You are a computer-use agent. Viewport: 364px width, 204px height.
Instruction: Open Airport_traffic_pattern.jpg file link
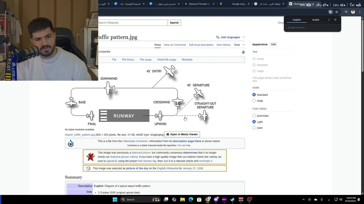point(80,135)
